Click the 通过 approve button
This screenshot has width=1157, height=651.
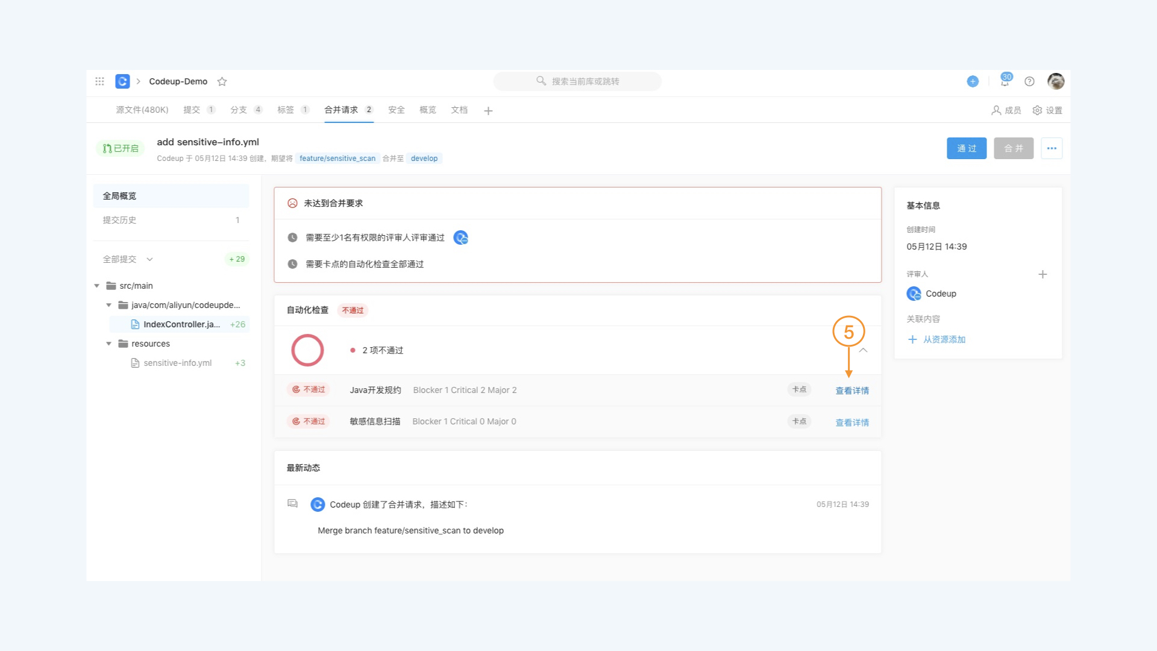pyautogui.click(x=966, y=148)
